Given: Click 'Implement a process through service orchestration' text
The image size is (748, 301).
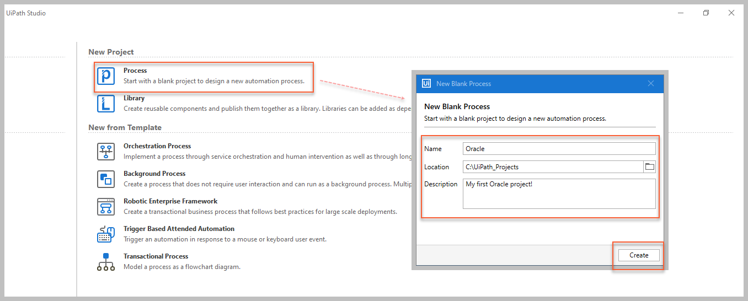Looking at the screenshot, I should pos(268,157).
